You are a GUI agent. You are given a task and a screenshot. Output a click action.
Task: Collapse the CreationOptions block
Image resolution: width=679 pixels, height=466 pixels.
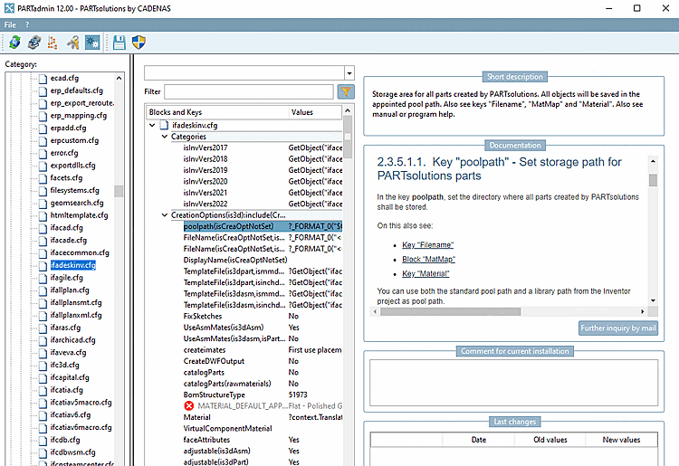(165, 215)
